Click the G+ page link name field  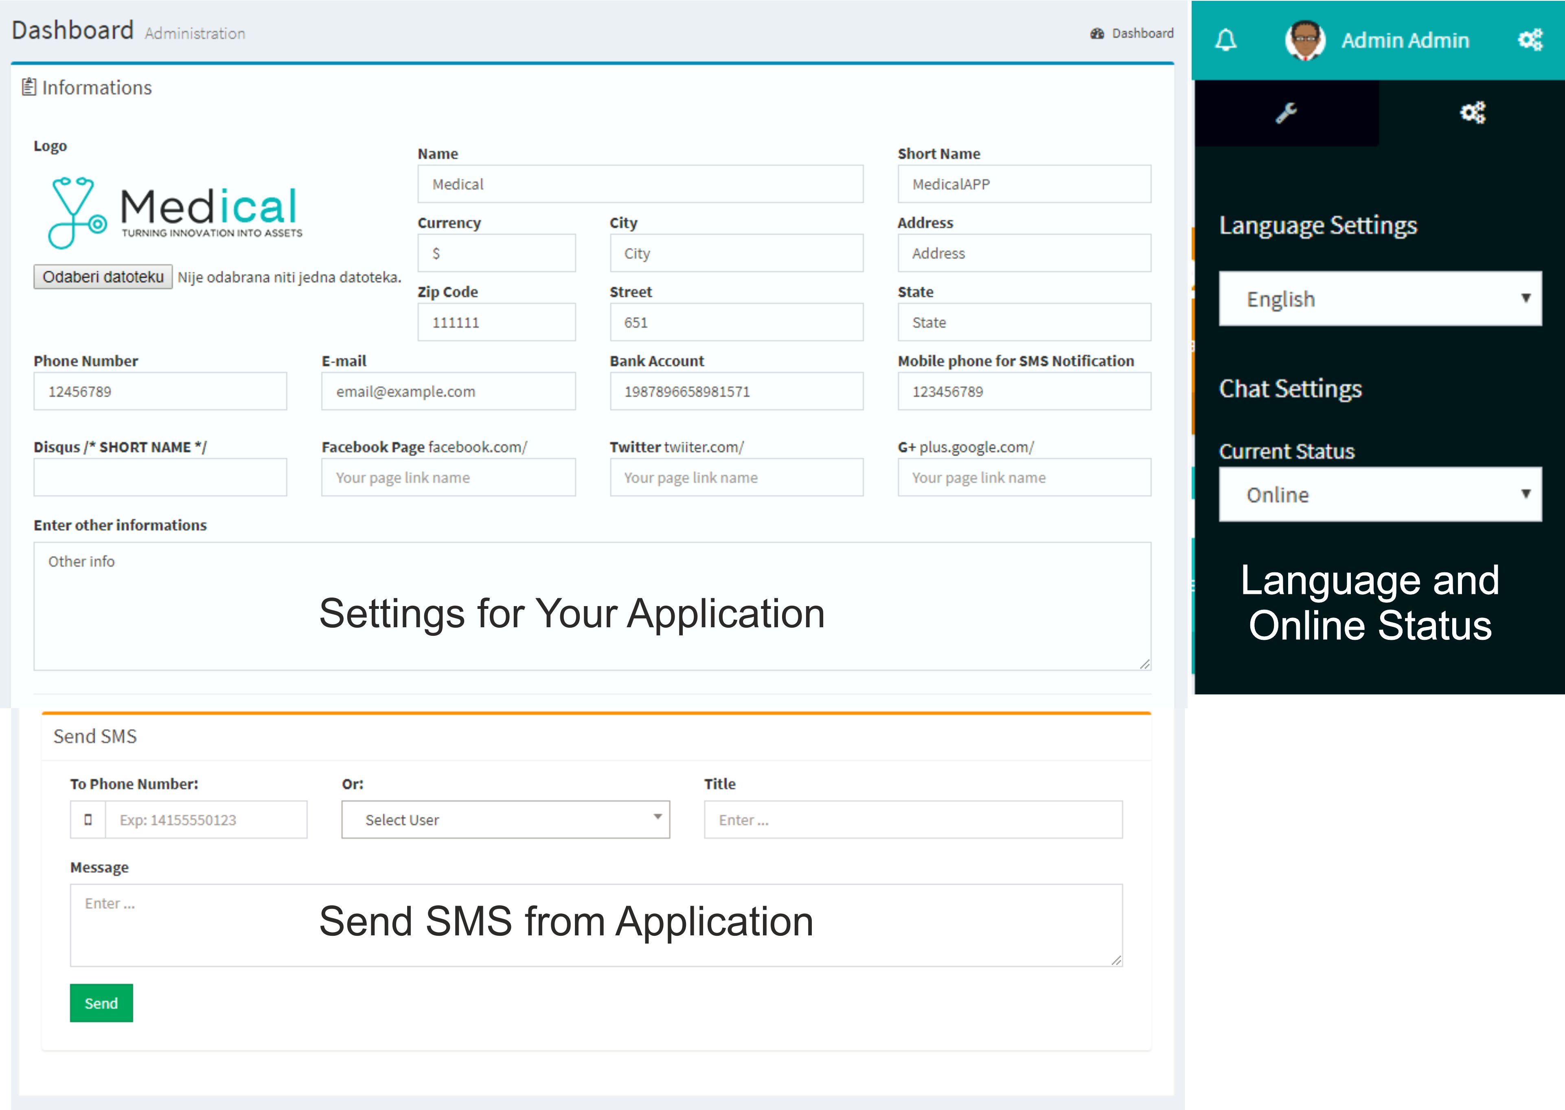[1024, 477]
